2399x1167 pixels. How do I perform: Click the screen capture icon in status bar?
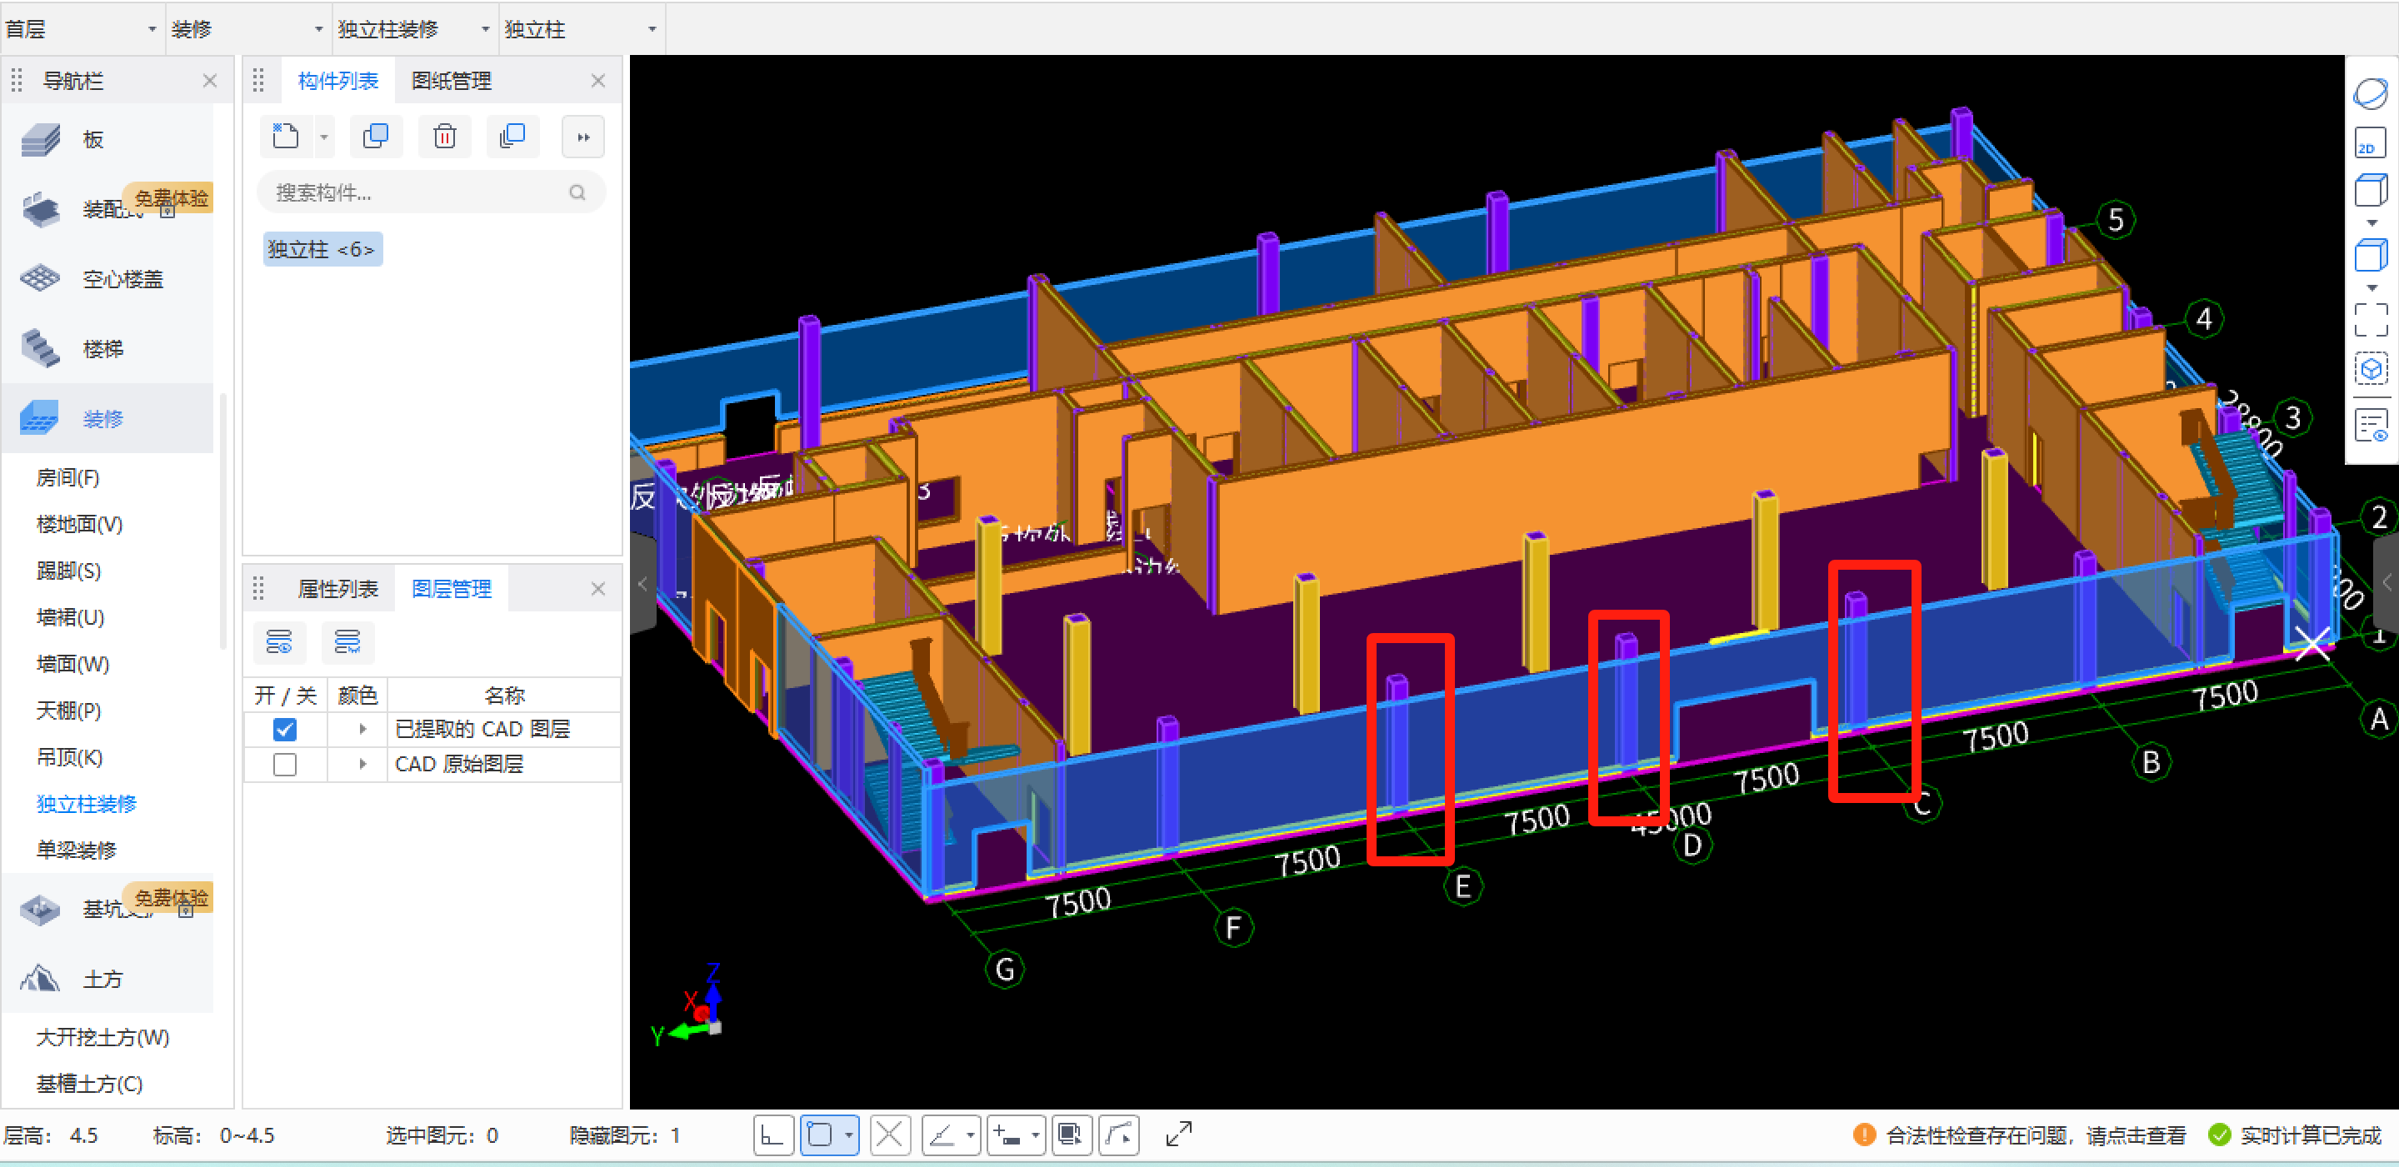click(x=1070, y=1135)
